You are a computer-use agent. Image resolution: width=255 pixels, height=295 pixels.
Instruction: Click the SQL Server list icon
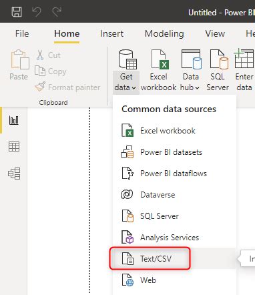tap(127, 216)
